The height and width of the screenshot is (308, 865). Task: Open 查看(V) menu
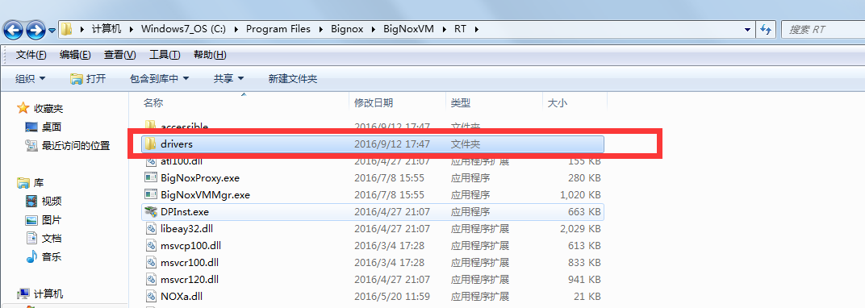point(119,55)
